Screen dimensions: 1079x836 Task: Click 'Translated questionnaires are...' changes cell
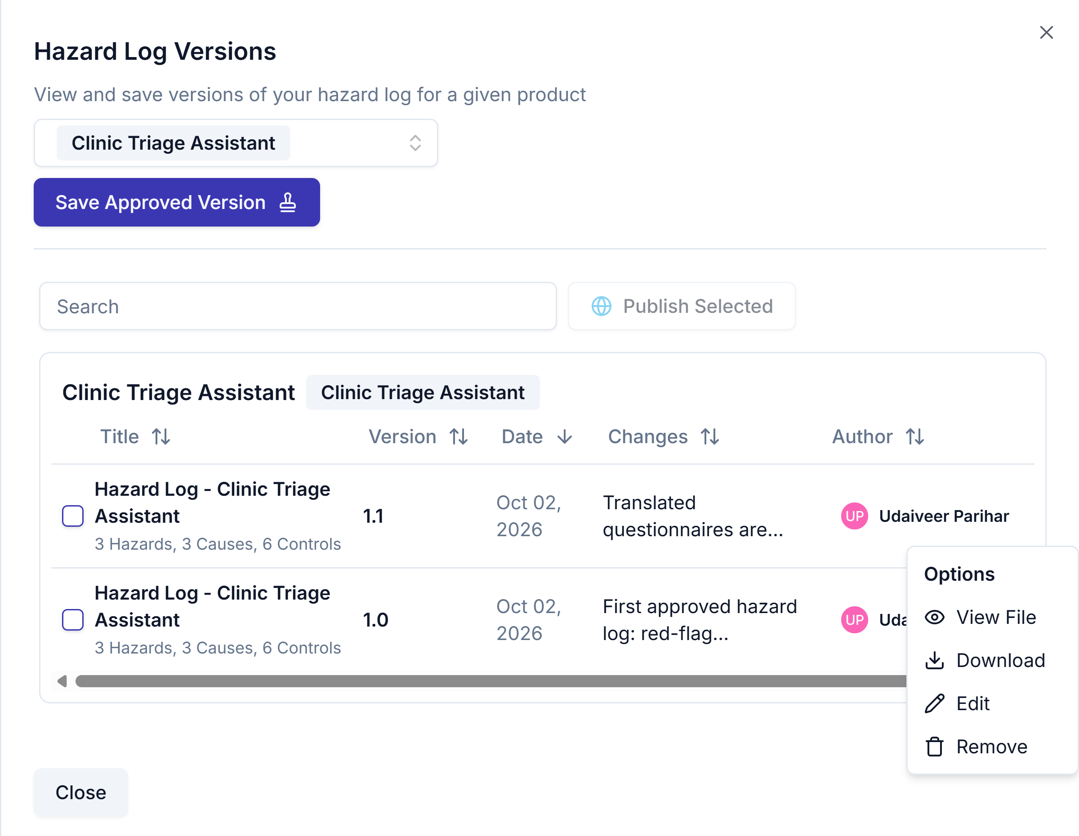point(693,516)
